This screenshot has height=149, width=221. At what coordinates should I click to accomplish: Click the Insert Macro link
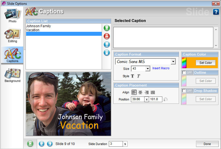(x=161, y=68)
